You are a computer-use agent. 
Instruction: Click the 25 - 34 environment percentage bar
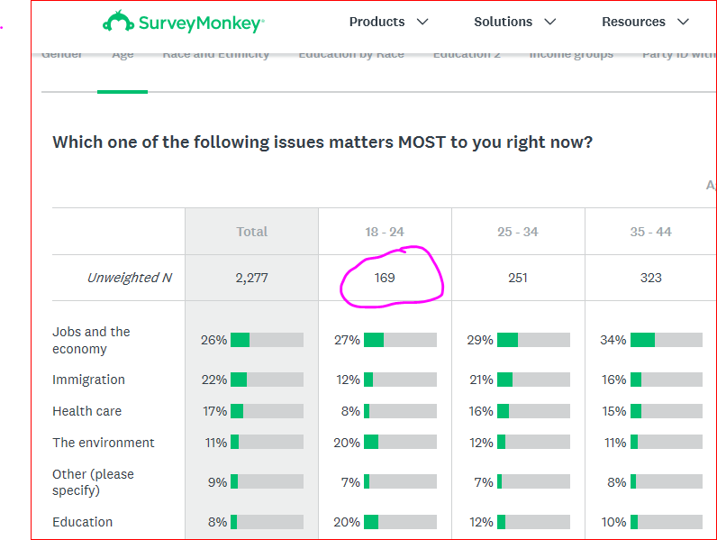click(533, 443)
